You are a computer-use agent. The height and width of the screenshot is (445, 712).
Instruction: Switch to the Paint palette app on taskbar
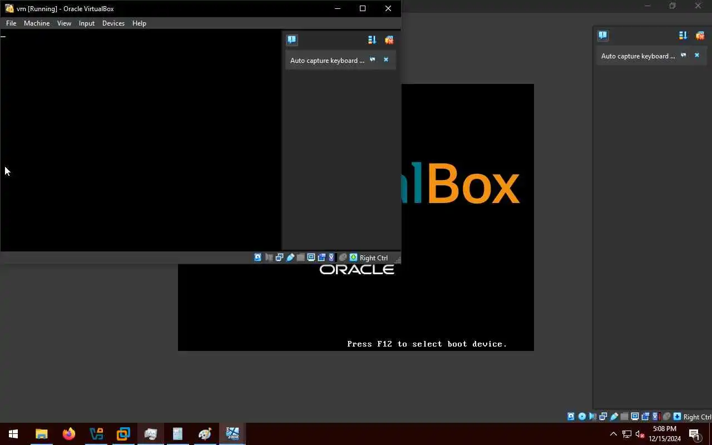(205, 434)
